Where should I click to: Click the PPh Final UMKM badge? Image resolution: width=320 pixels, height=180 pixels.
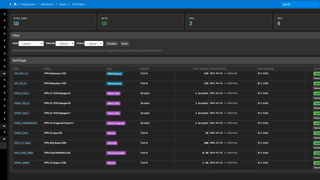coord(116,153)
